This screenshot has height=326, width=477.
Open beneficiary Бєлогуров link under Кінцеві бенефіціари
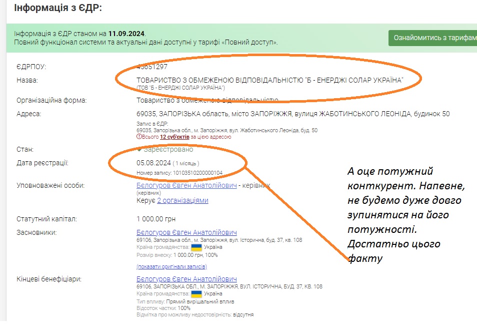tap(186, 279)
